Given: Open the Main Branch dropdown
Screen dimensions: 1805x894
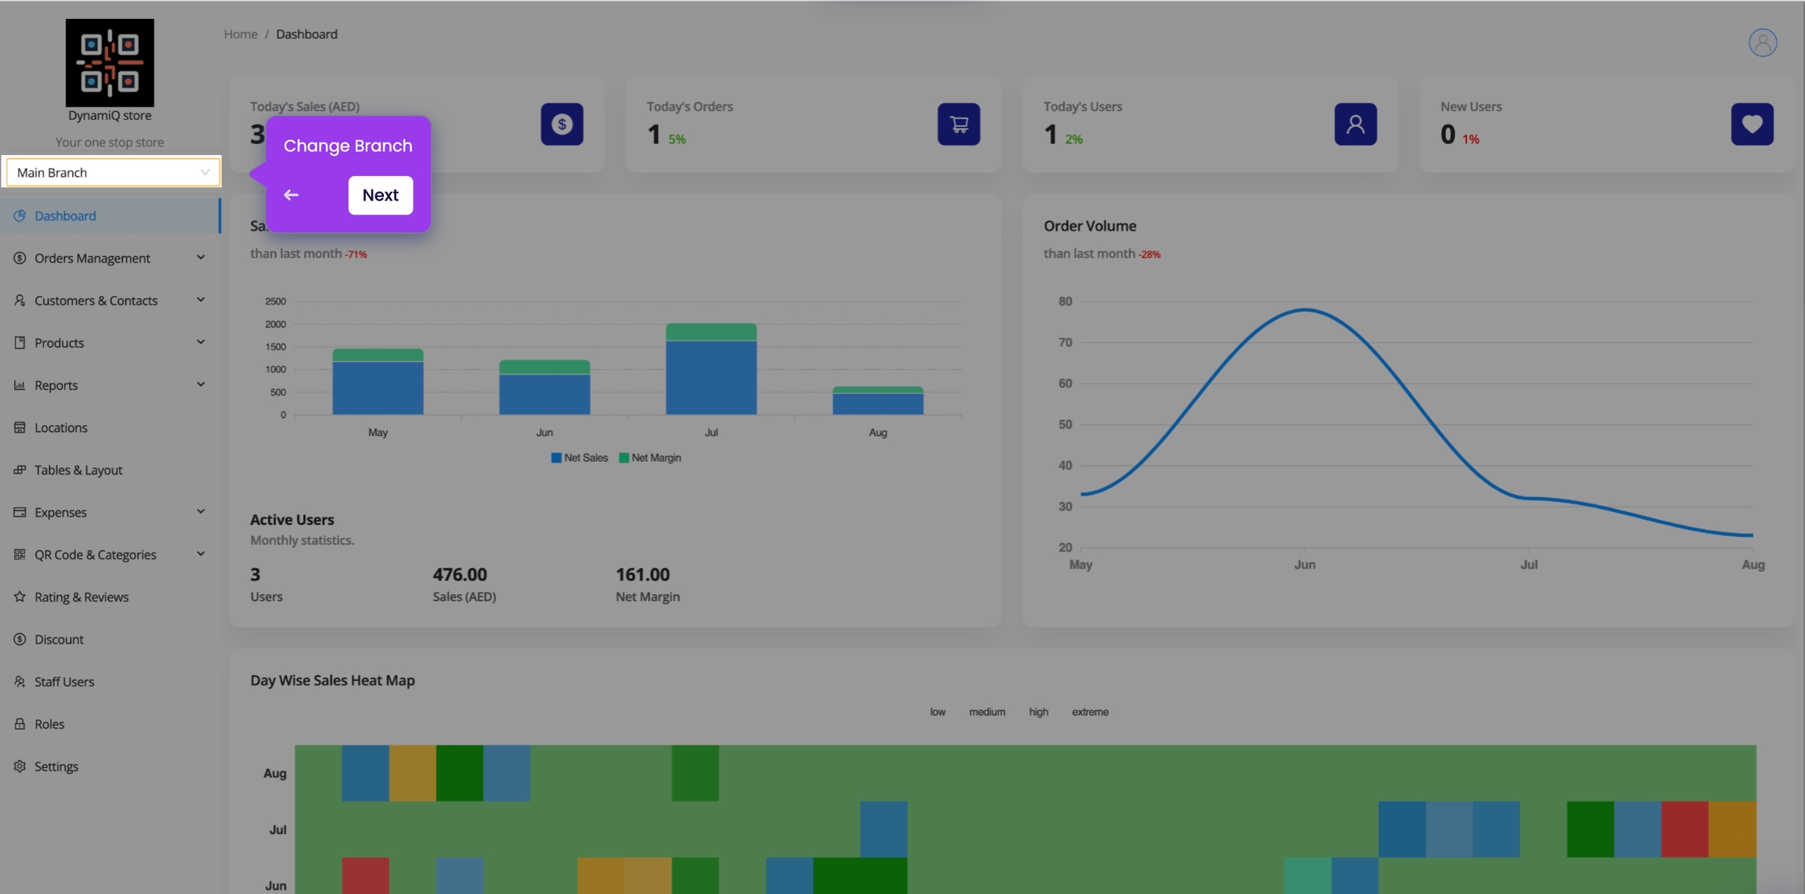Looking at the screenshot, I should pyautogui.click(x=113, y=172).
